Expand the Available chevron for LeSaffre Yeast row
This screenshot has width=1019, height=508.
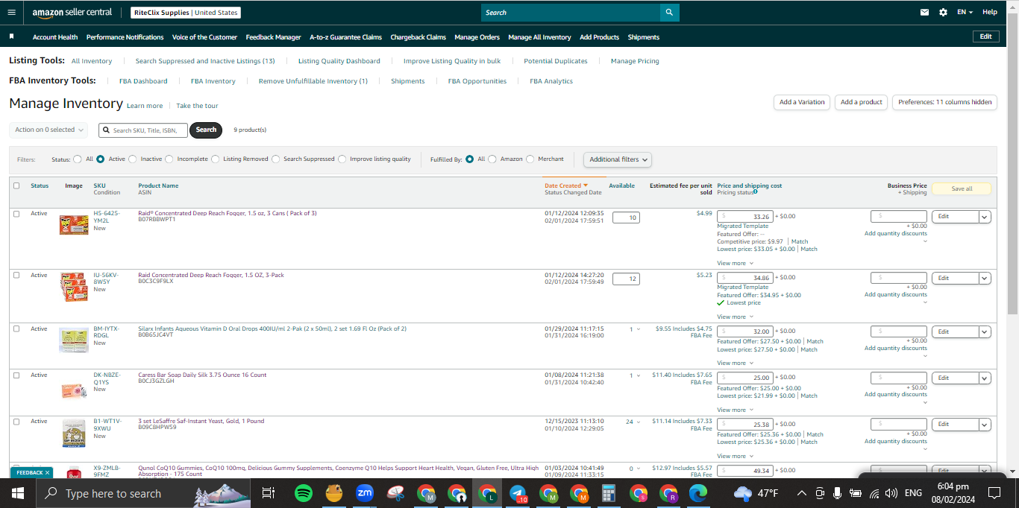pyautogui.click(x=638, y=422)
